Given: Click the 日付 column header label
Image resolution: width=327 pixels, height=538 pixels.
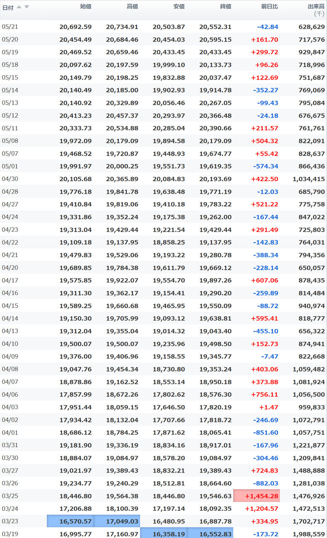Looking at the screenshot, I should [8, 7].
